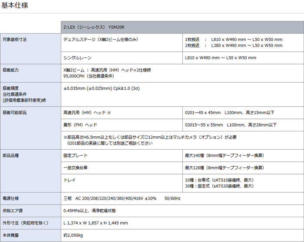Select the デュアルステージ cell
The height and width of the screenshot is (242, 304).
[x=122, y=43]
